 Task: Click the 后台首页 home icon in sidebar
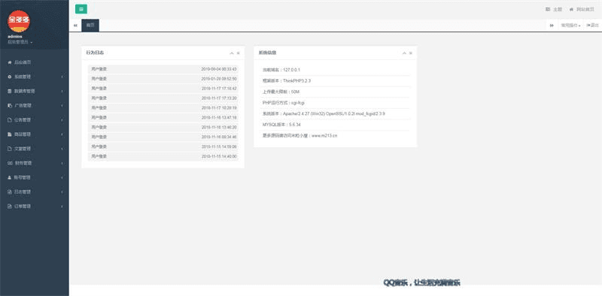point(10,62)
